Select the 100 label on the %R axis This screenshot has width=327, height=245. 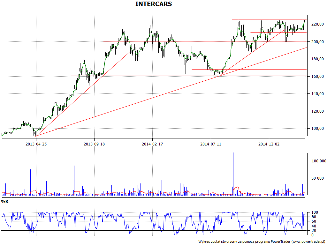[x=315, y=212]
